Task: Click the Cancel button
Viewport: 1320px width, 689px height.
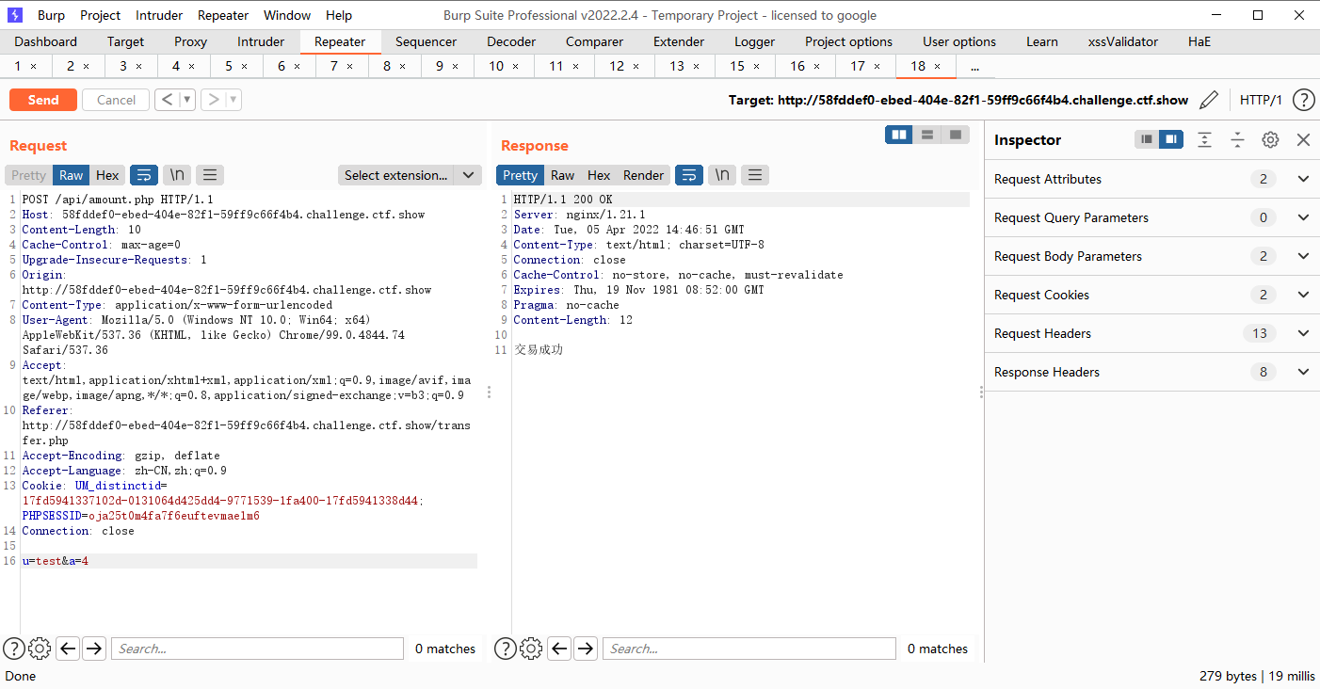Action: 115,99
